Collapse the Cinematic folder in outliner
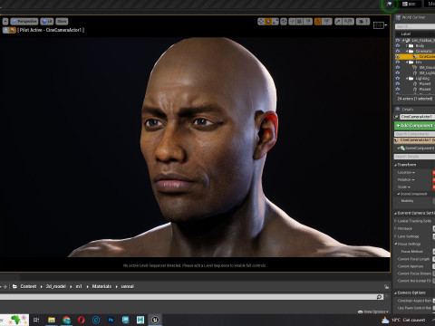This screenshot has height=326, width=435. click(407, 51)
